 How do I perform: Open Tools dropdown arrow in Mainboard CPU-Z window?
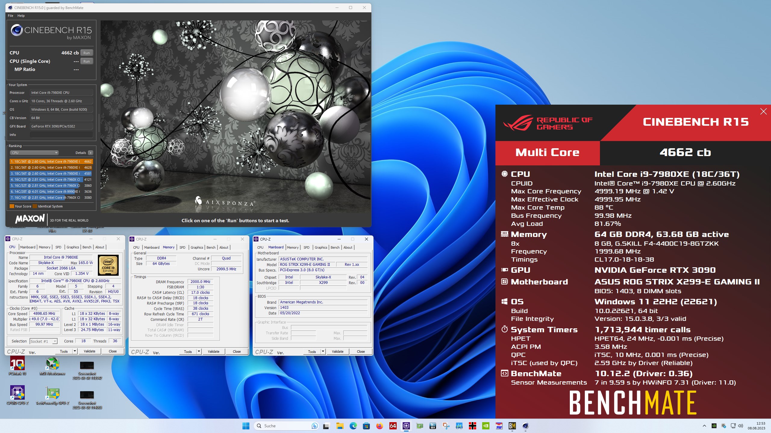[323, 352]
